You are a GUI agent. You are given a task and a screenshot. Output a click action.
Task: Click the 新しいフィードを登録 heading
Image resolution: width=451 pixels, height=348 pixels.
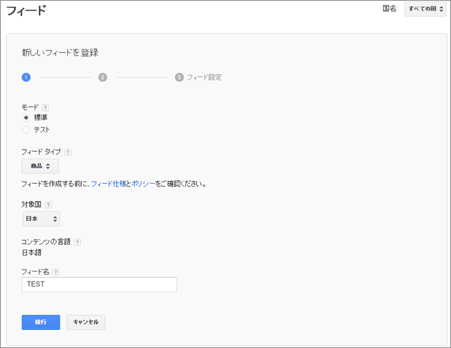click(60, 53)
